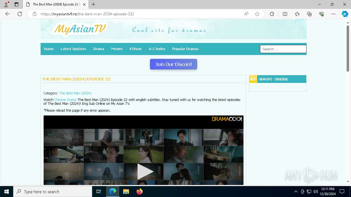Open KShow menu item

(136, 49)
